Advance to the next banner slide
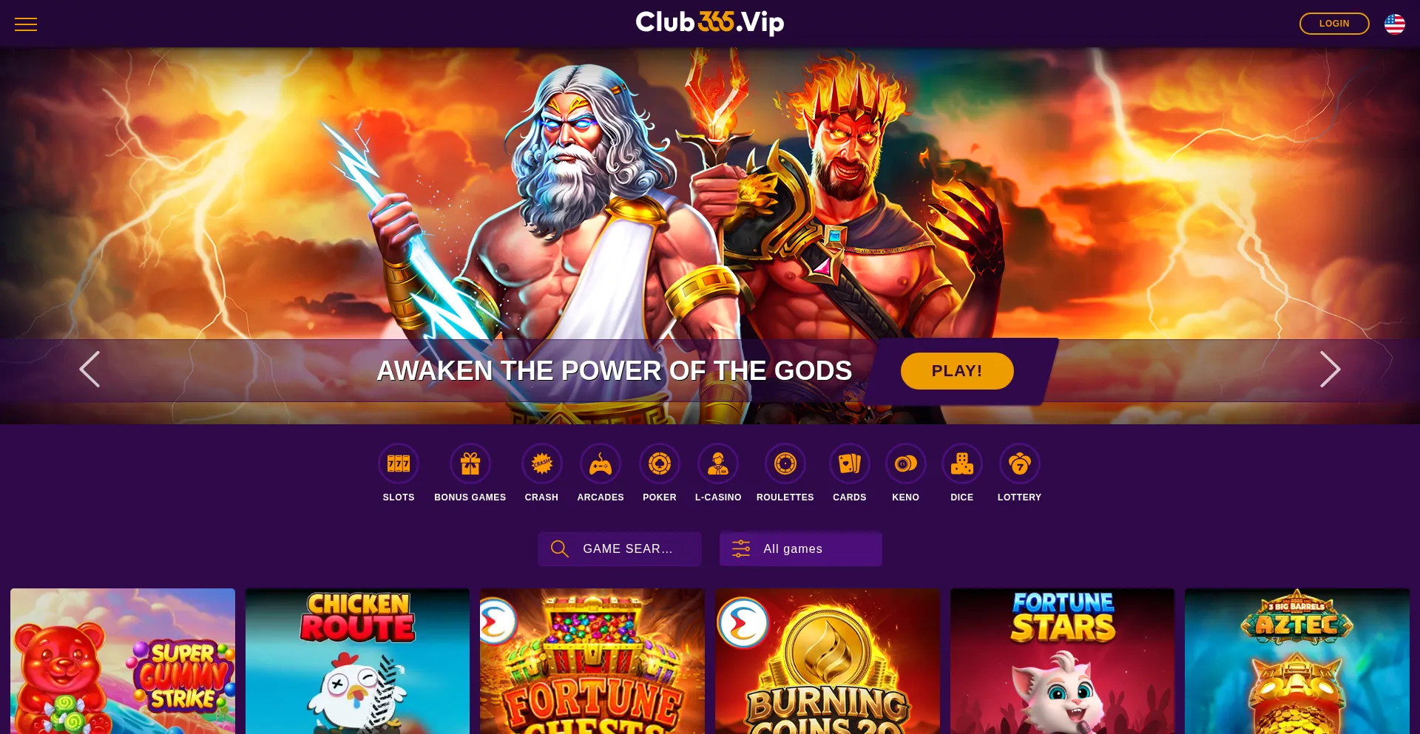Image resolution: width=1420 pixels, height=734 pixels. coord(1330,370)
